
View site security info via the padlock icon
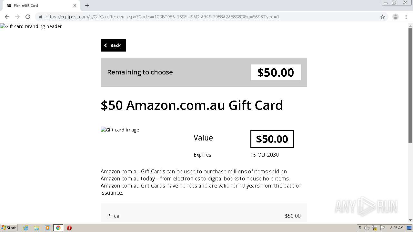point(40,17)
